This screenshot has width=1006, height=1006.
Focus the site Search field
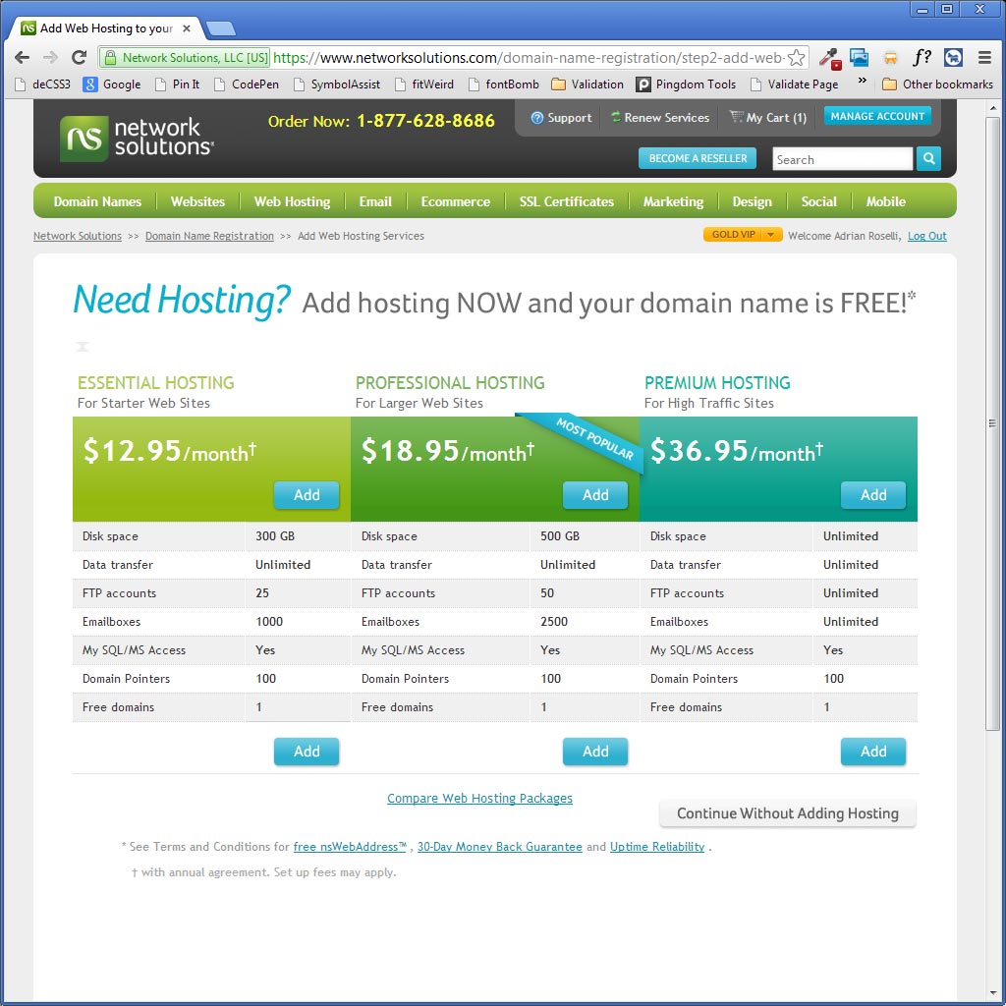click(842, 159)
